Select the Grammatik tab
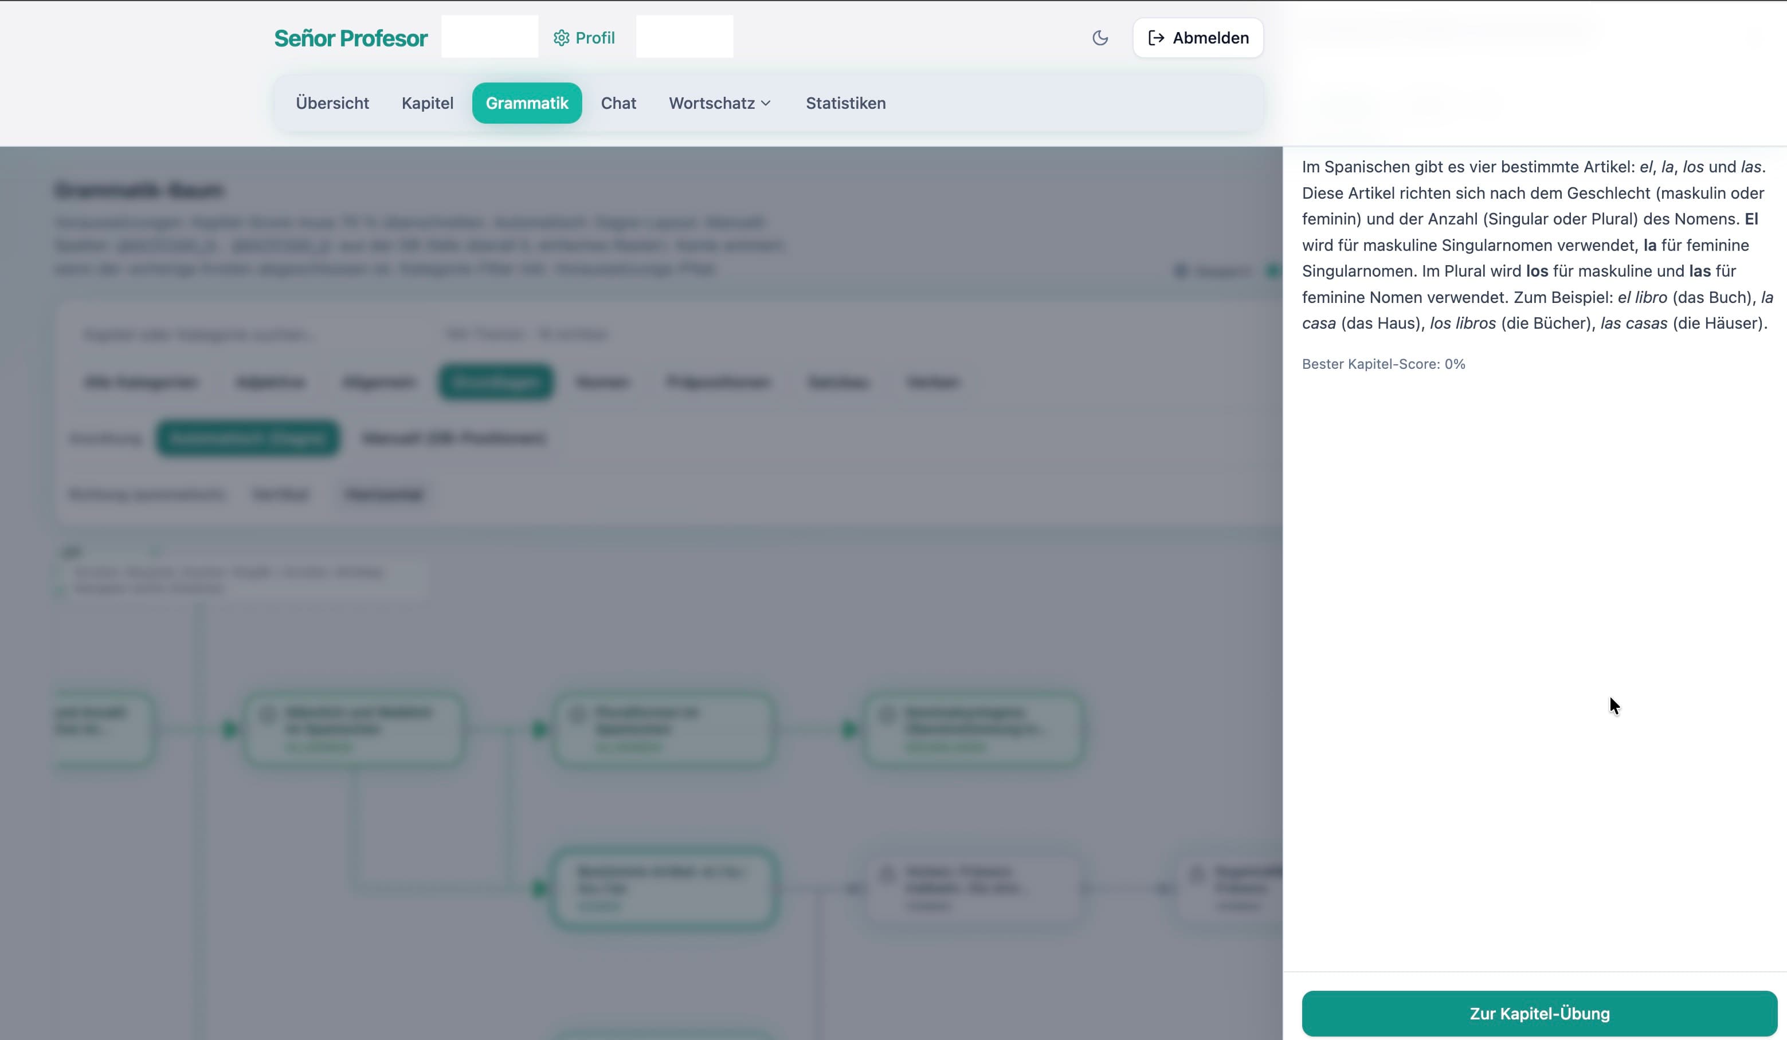Viewport: 1787px width, 1040px height. click(527, 103)
